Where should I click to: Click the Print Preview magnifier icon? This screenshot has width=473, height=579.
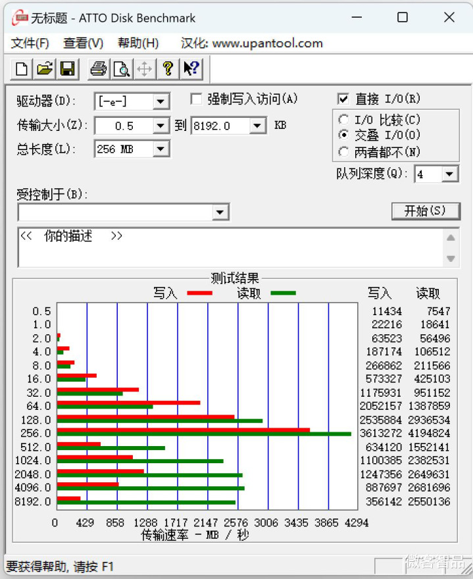122,69
